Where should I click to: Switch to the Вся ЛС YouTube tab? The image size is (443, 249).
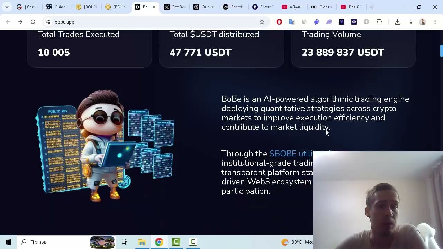(x=351, y=7)
